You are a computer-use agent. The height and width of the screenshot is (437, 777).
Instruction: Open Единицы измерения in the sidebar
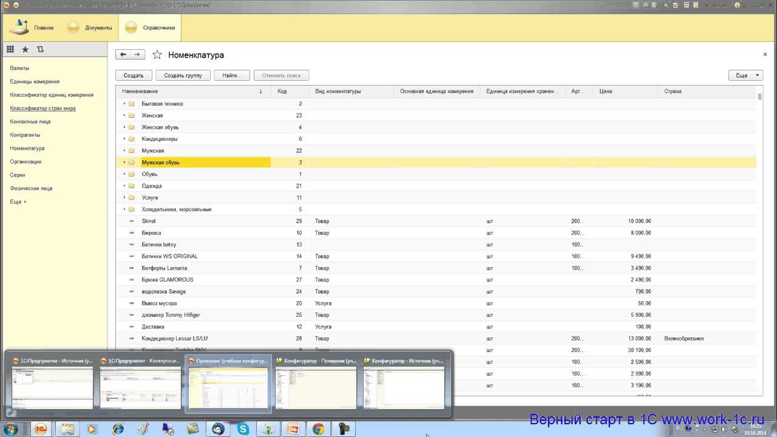click(x=35, y=81)
